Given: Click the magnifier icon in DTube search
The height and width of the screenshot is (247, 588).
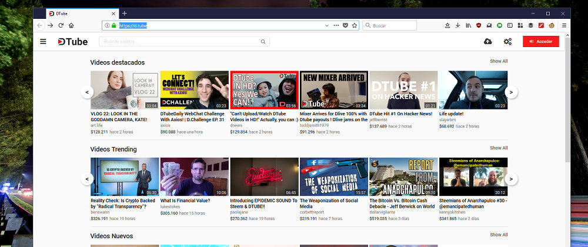Looking at the screenshot, I should 263,42.
